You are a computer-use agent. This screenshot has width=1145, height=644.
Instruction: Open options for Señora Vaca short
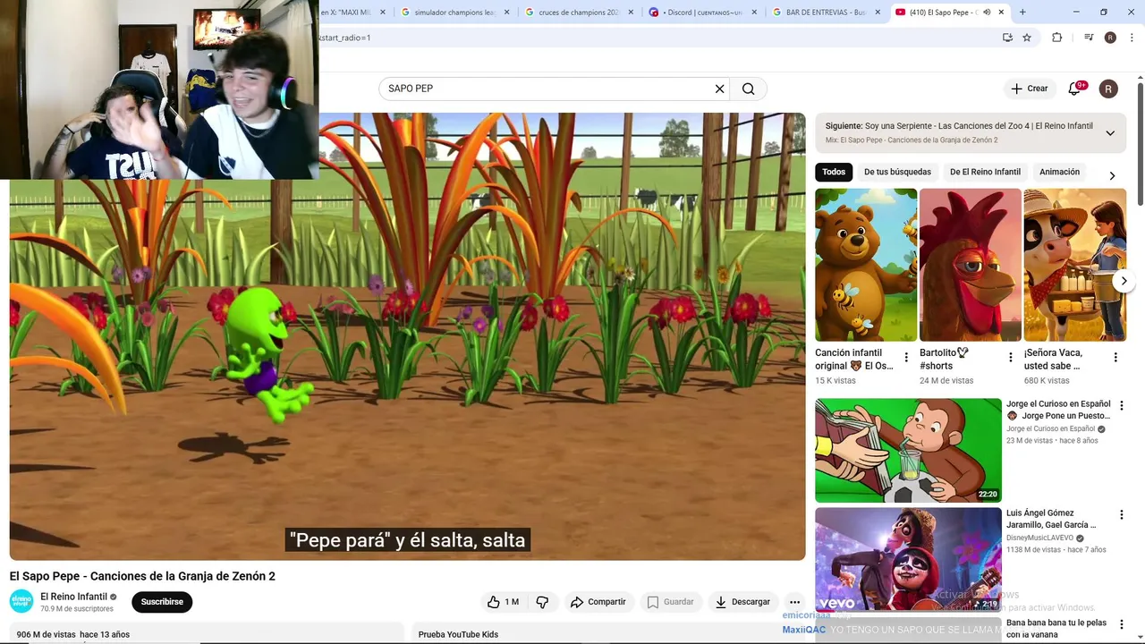pos(1115,358)
